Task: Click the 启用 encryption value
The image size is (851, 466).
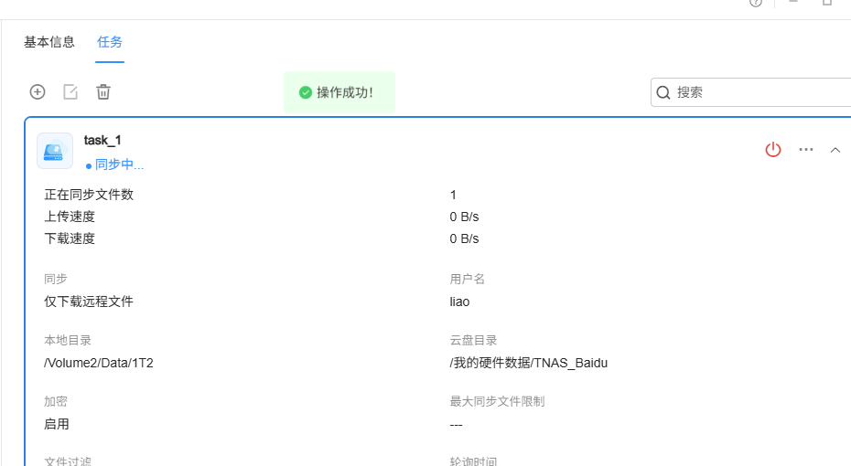Action: click(57, 424)
